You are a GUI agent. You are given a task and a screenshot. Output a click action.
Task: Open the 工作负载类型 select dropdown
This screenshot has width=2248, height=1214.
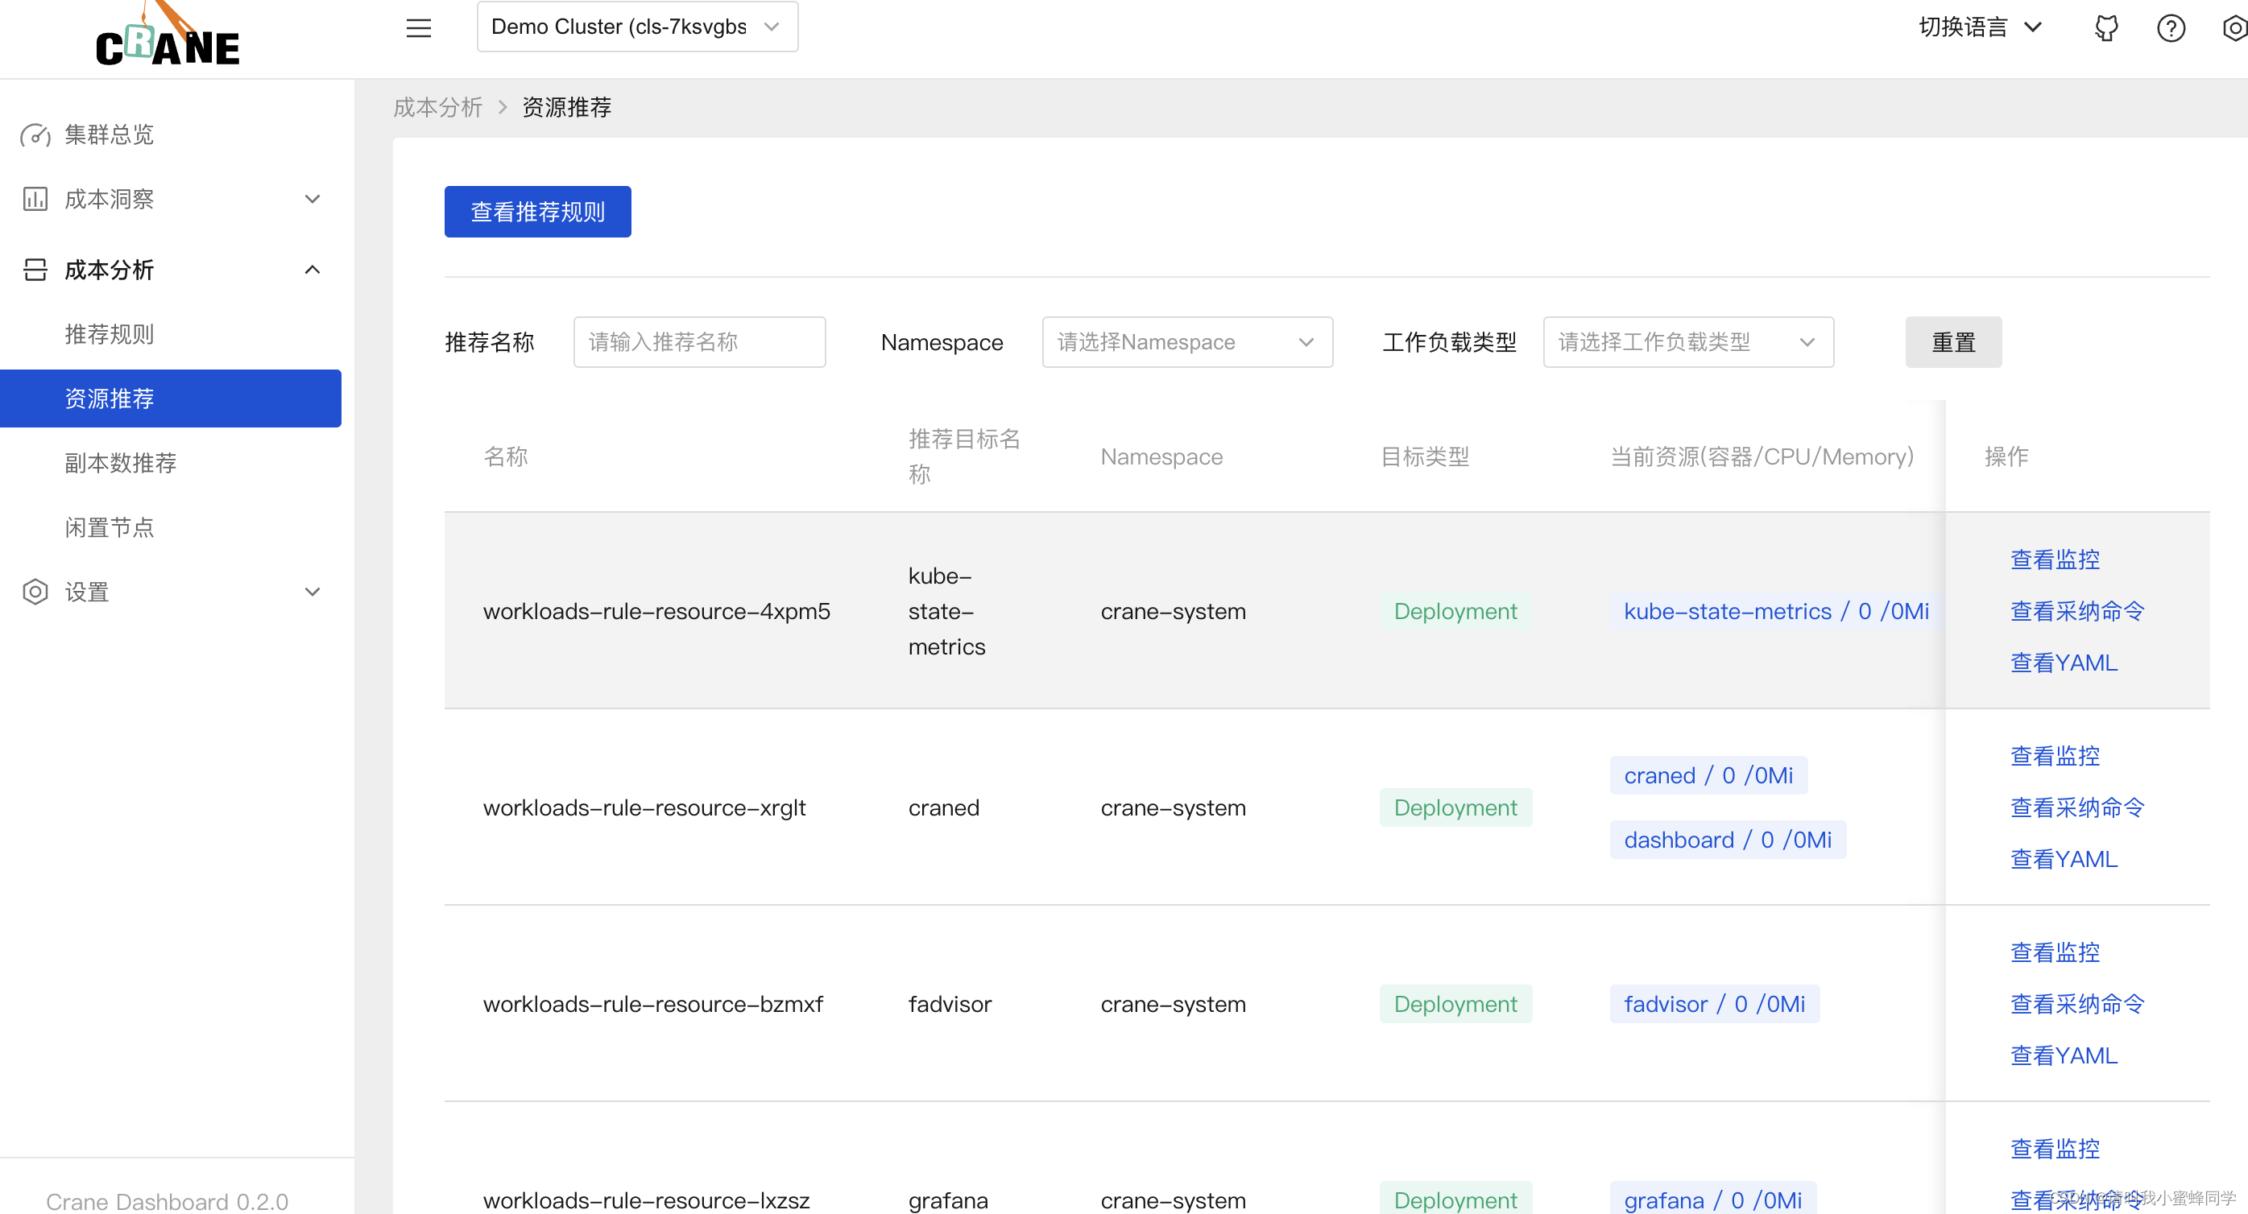[1687, 342]
